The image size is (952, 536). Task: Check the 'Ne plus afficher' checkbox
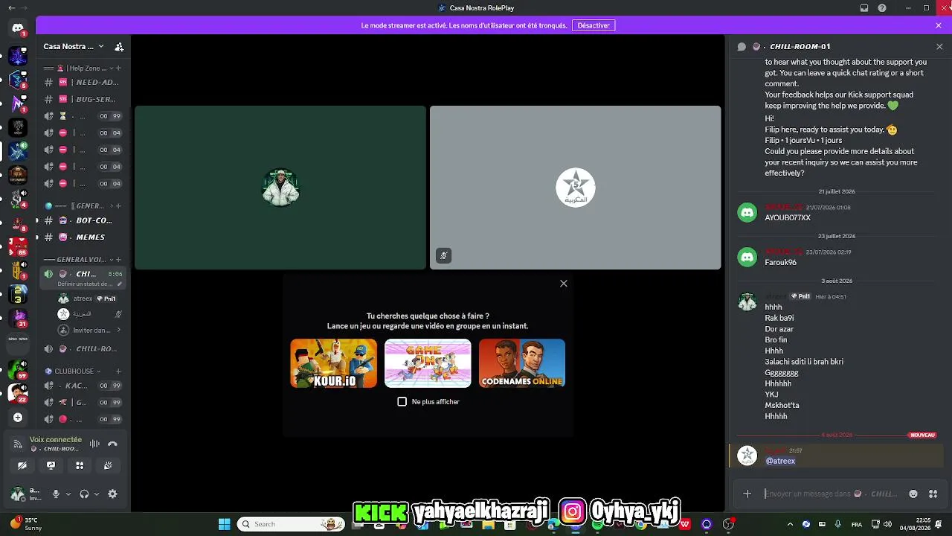point(402,402)
